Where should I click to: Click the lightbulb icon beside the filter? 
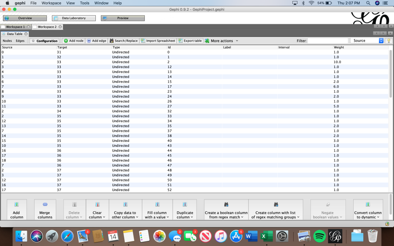[388, 41]
